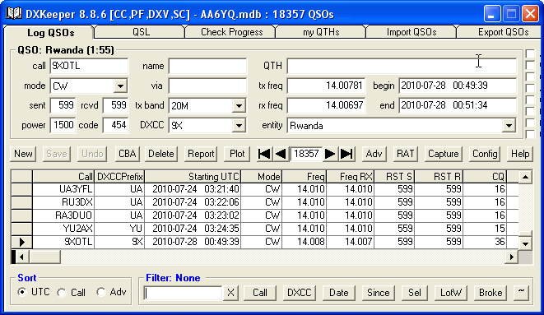Click the filter text input box
Screen dimensions: 544x315
click(183, 293)
